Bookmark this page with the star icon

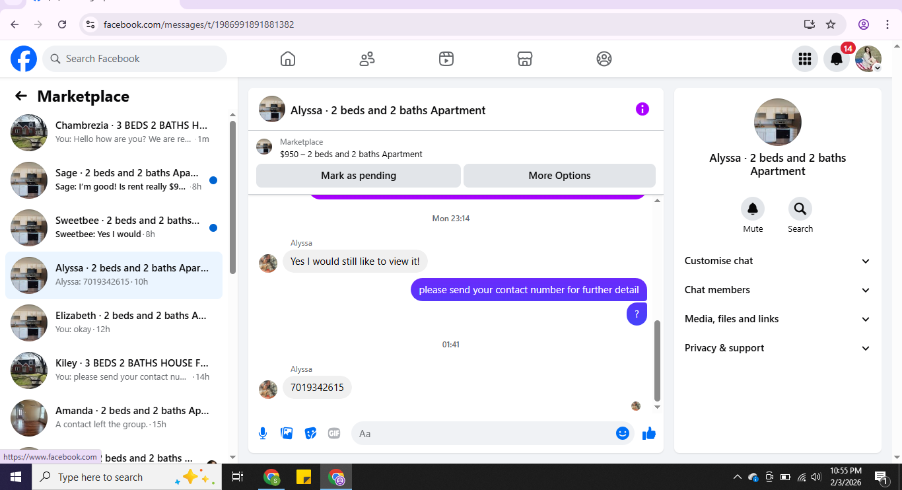(x=831, y=24)
